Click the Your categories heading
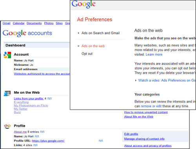 [147, 94]
